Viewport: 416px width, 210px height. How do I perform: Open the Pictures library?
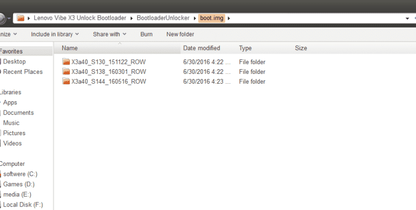14,133
